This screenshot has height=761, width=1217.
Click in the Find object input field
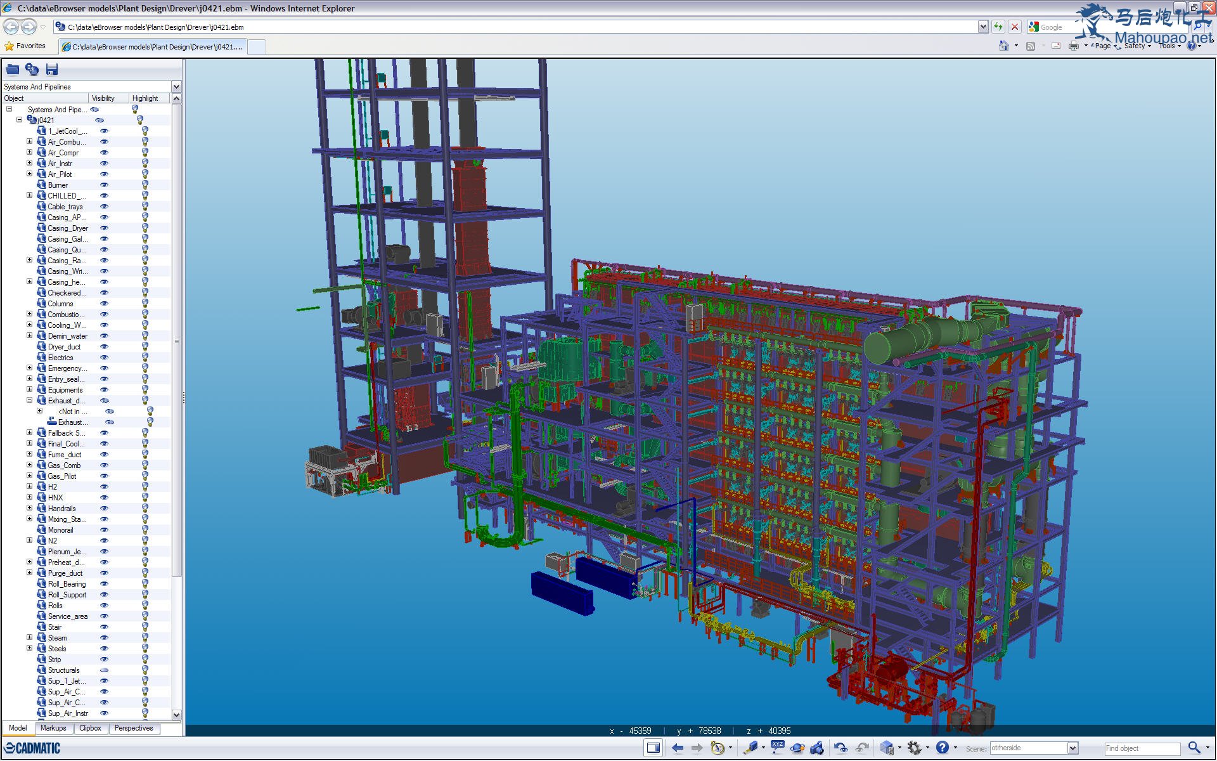tap(1142, 748)
